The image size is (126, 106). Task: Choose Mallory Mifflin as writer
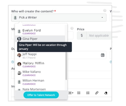[40, 64]
